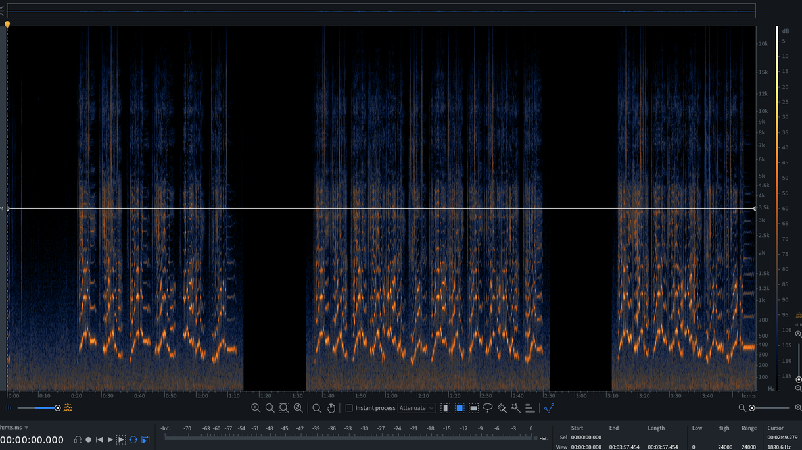
Task: Click the Cursor frequency readout 1830.6 Hz
Action: 779,447
